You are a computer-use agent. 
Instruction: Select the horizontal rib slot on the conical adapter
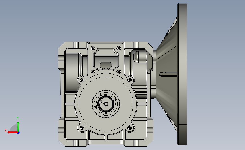[168, 74]
